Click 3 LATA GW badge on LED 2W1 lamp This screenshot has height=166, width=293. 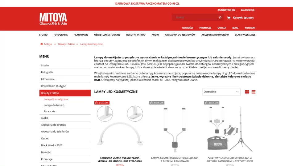point(157,103)
